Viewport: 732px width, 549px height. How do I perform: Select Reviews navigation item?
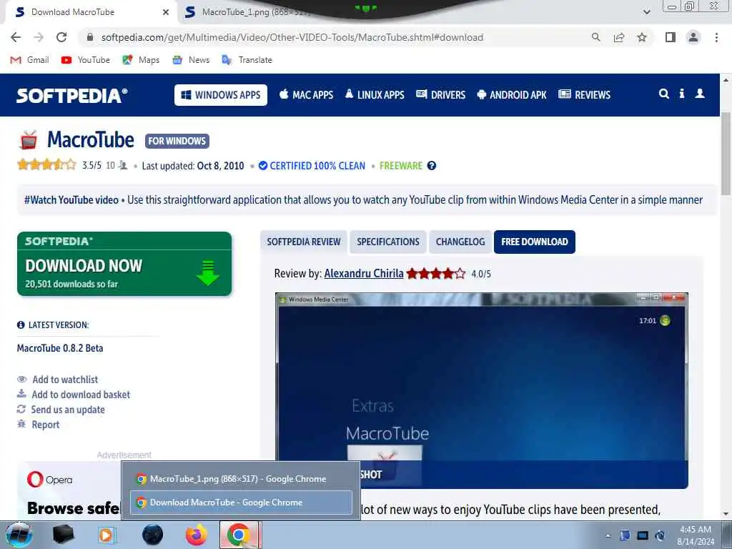click(585, 95)
